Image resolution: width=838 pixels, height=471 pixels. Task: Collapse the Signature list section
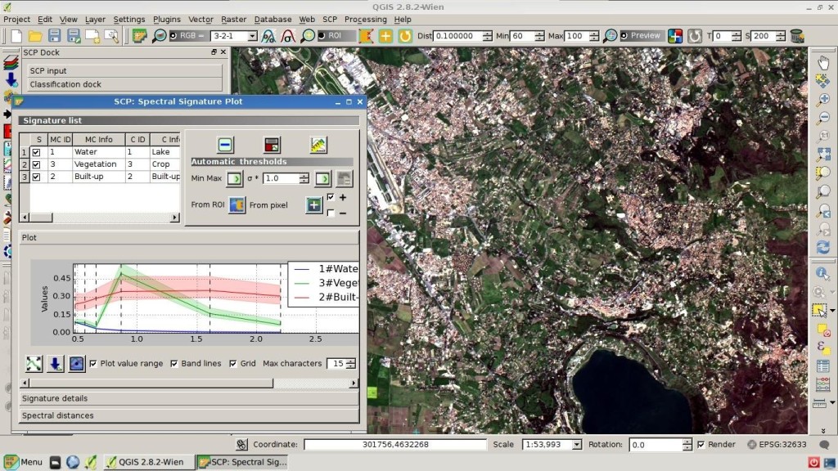(189, 121)
